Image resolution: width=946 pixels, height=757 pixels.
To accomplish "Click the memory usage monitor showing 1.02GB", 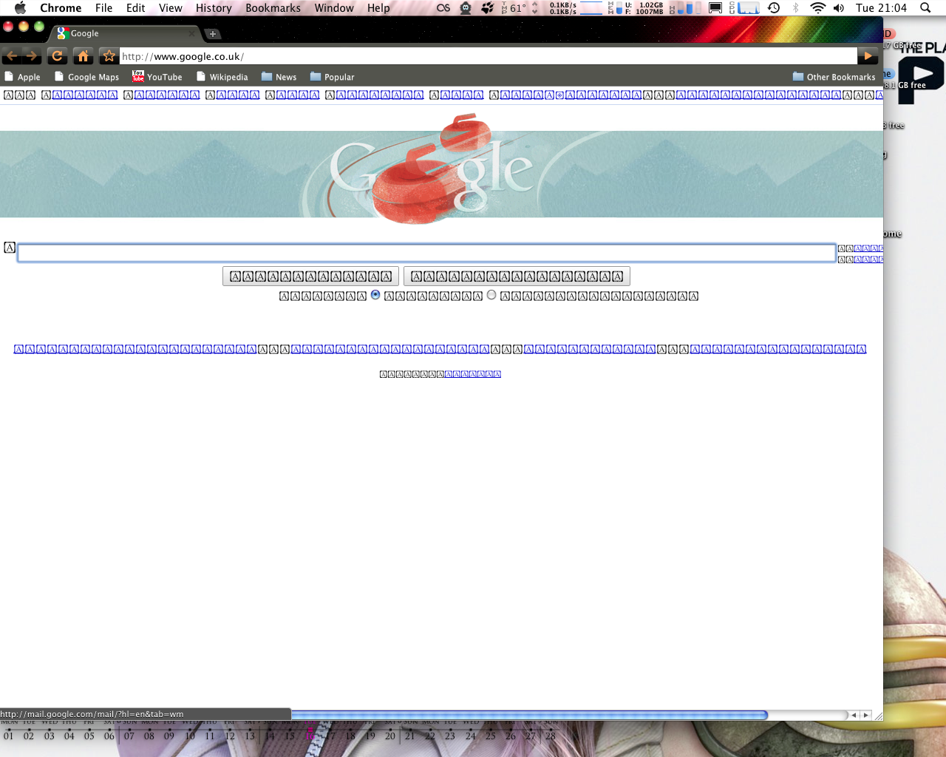I will pos(636,8).
